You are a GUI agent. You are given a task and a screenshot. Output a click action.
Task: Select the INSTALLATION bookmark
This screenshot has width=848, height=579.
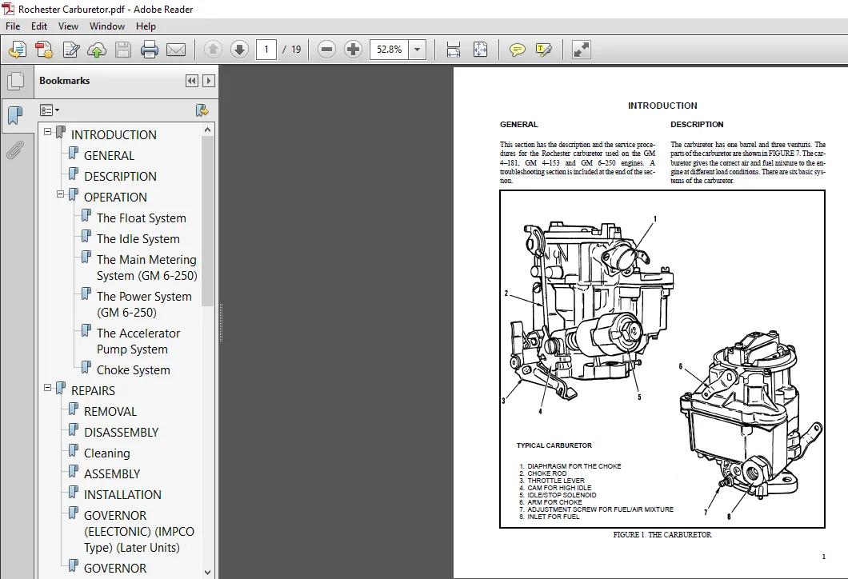pyautogui.click(x=122, y=495)
